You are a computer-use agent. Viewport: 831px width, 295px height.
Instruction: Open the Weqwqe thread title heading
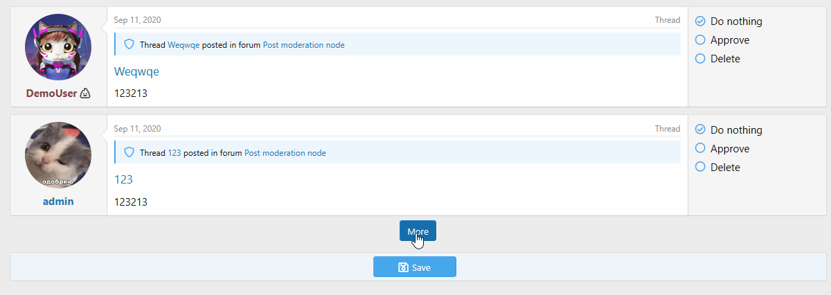(x=137, y=71)
